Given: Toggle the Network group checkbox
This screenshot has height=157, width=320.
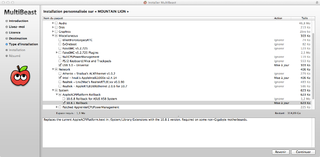Looking at the screenshot, I should (56, 69).
